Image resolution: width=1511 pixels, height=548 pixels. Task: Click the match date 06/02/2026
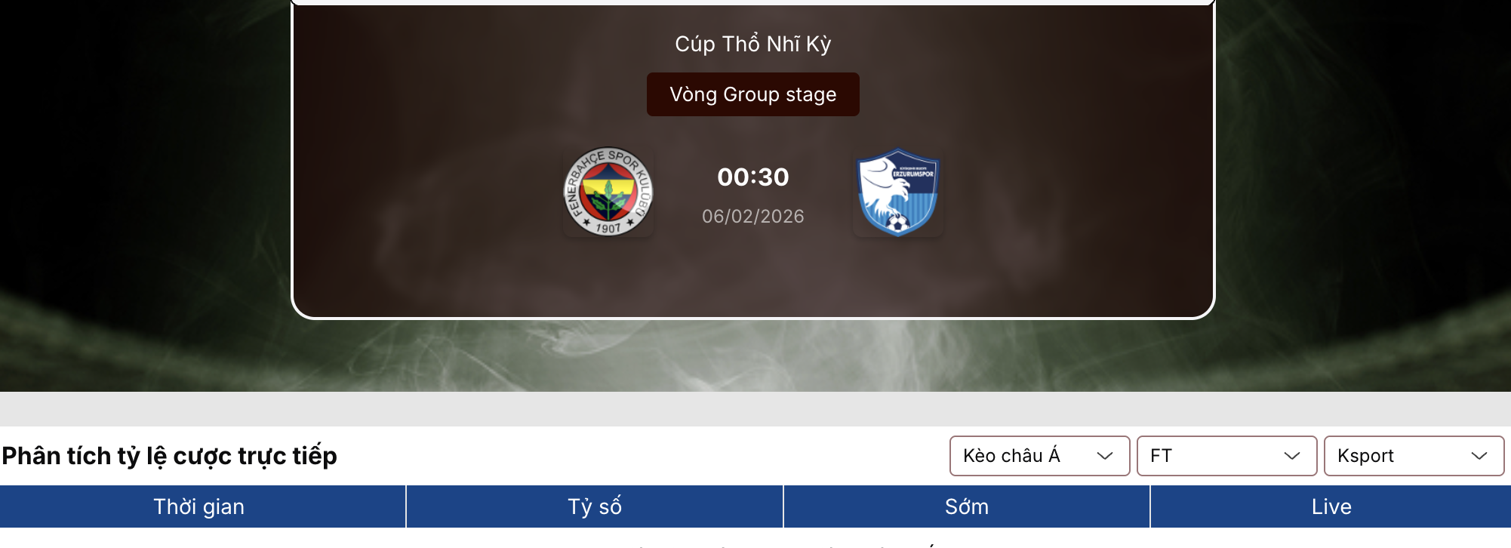(753, 217)
